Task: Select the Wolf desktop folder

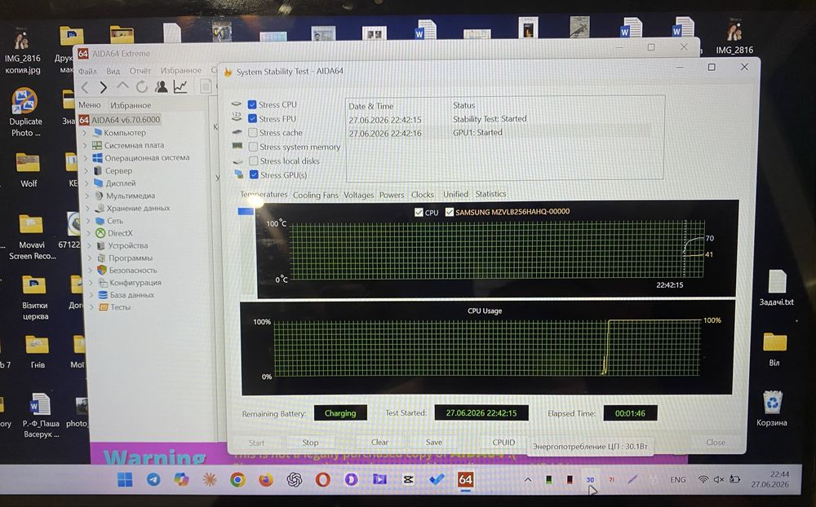Action: click(x=29, y=170)
